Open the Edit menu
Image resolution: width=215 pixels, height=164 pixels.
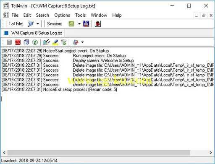click(x=27, y=15)
